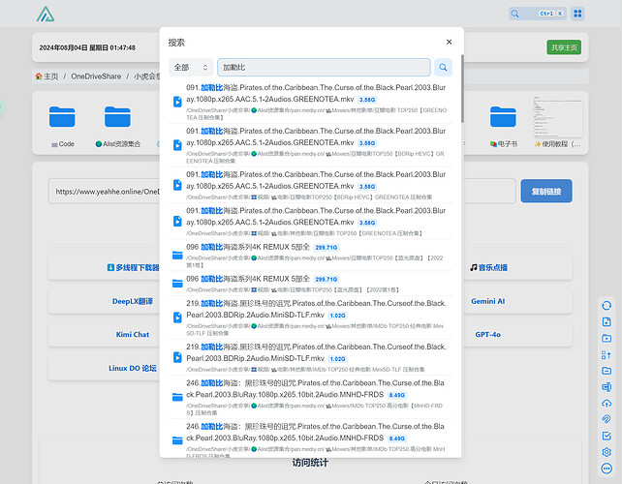Click the squares-and-arrow icon in the right sidebar
Screen dimensions: 622x484
tap(606, 355)
